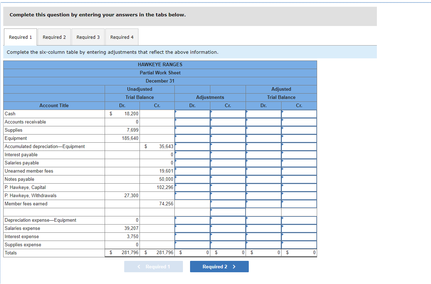Viewport: 431px width, 284px height.
Task: Click the Adjustments Cr. cell for Interest payable
Action: 228,154
